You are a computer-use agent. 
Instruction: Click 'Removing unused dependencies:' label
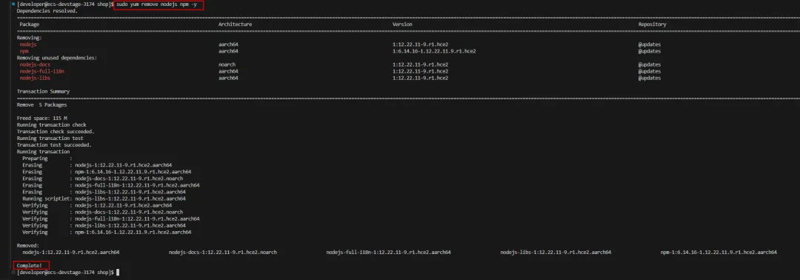point(57,58)
